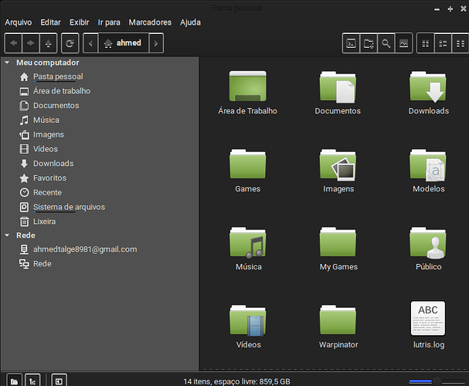Open the search files magnifier

pyautogui.click(x=386, y=44)
